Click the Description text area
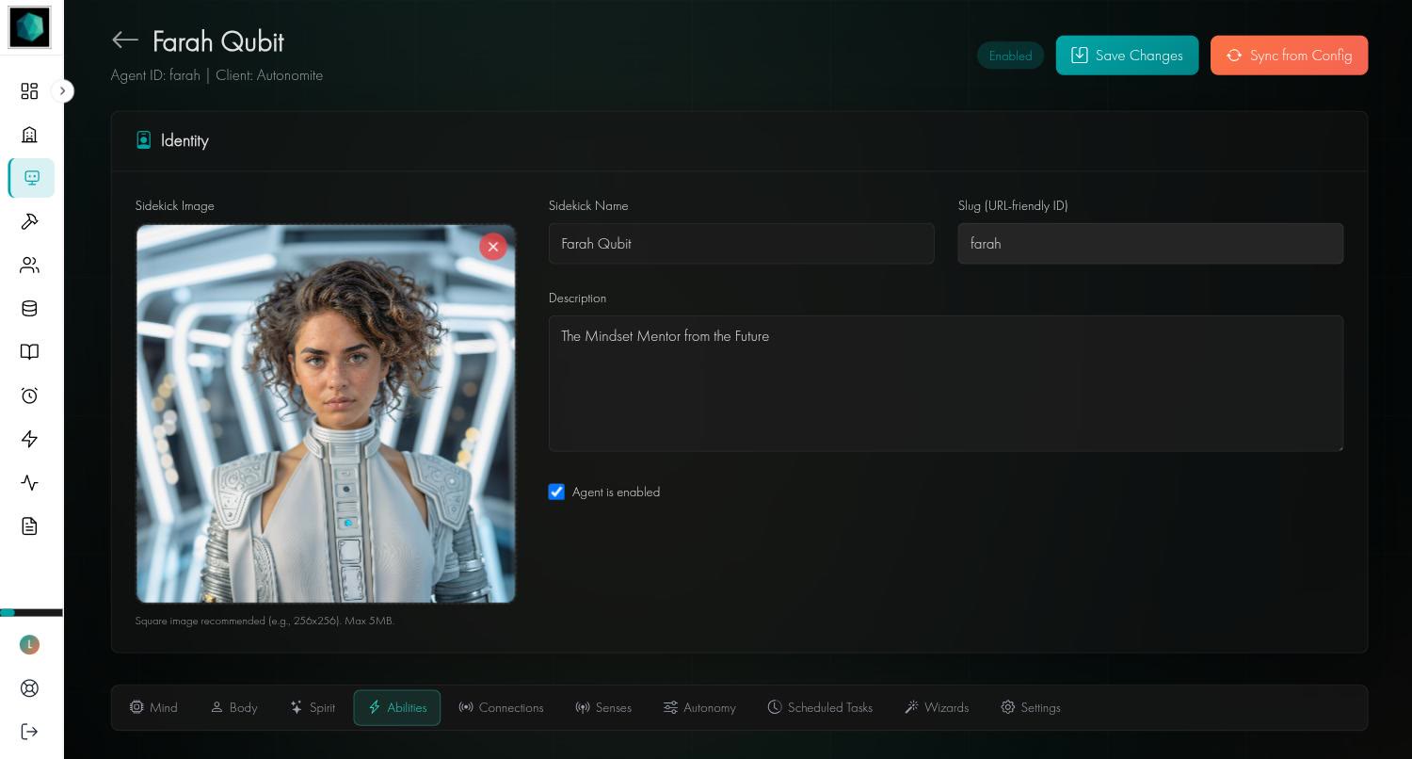 point(946,383)
